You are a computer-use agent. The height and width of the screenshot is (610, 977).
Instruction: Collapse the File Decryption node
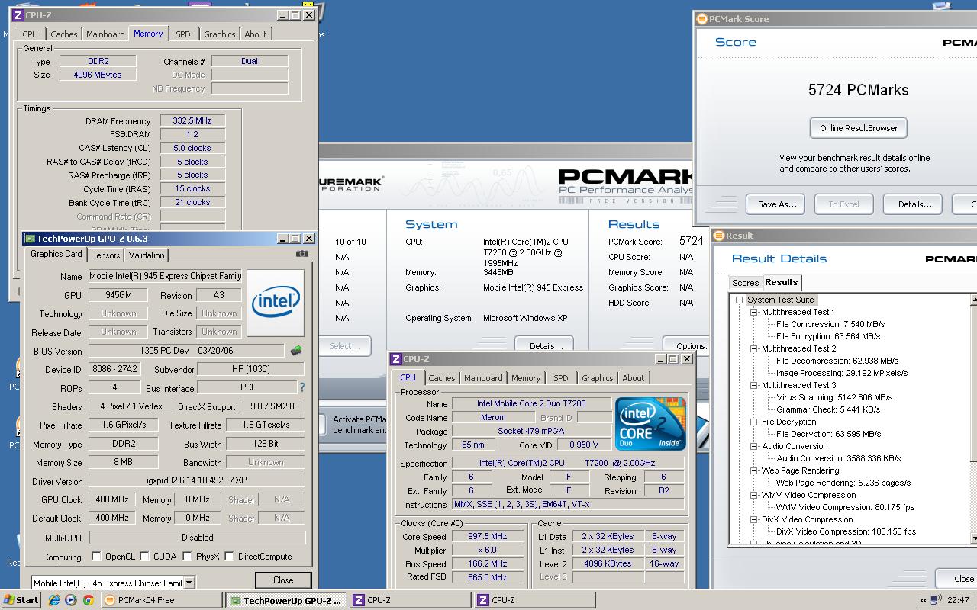click(753, 422)
